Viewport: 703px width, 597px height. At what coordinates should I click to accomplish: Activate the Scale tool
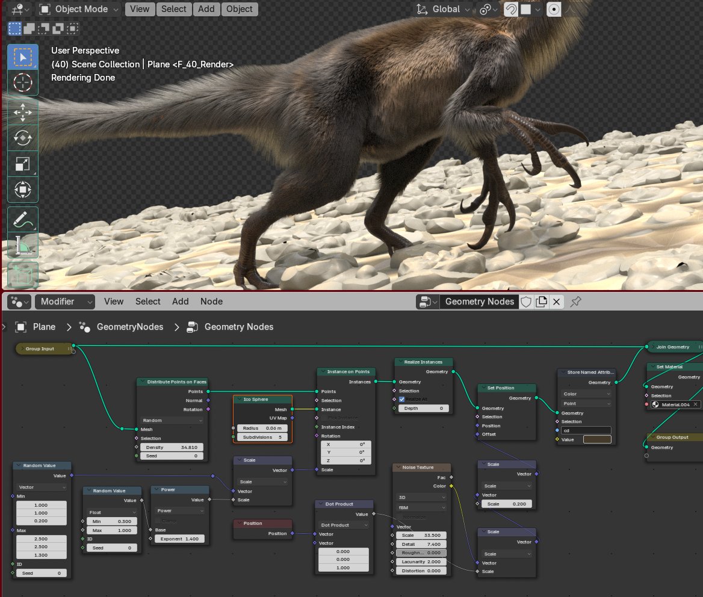click(23, 164)
